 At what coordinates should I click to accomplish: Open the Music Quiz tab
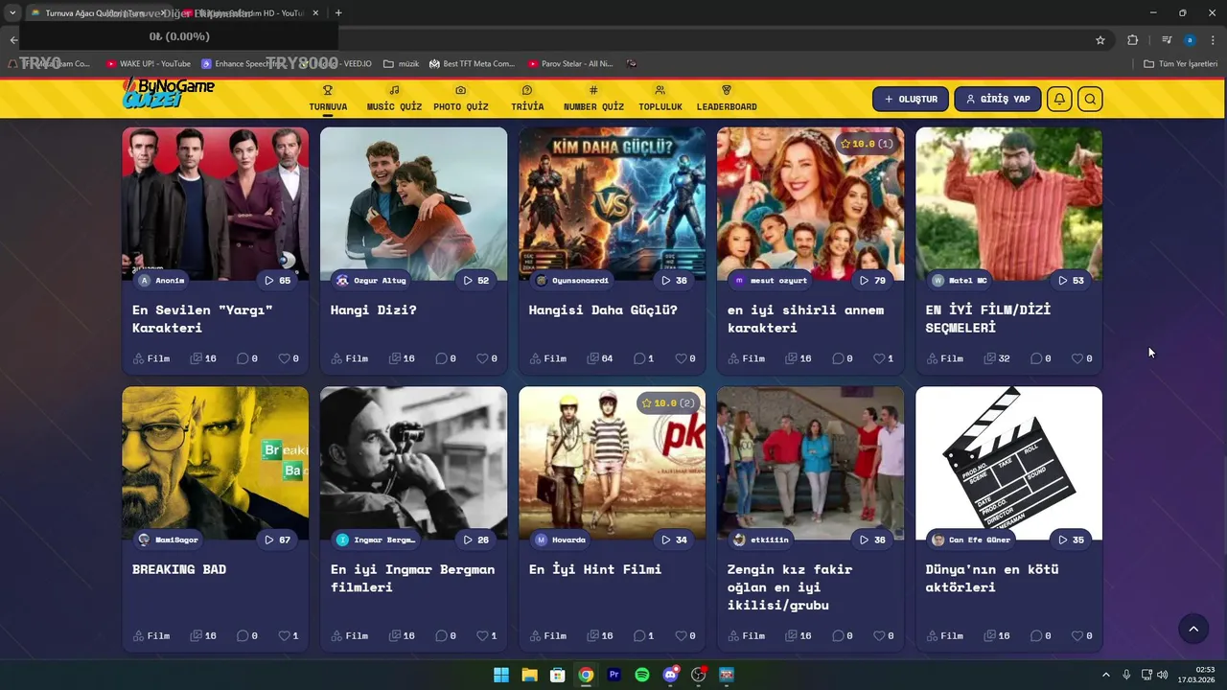tap(394, 98)
